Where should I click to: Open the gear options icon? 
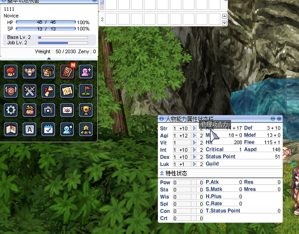coord(11,110)
